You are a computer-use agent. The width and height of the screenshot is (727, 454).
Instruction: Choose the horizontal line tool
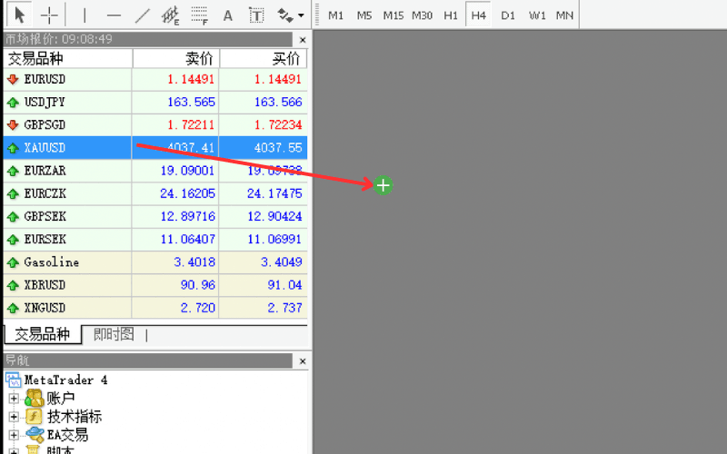click(113, 15)
